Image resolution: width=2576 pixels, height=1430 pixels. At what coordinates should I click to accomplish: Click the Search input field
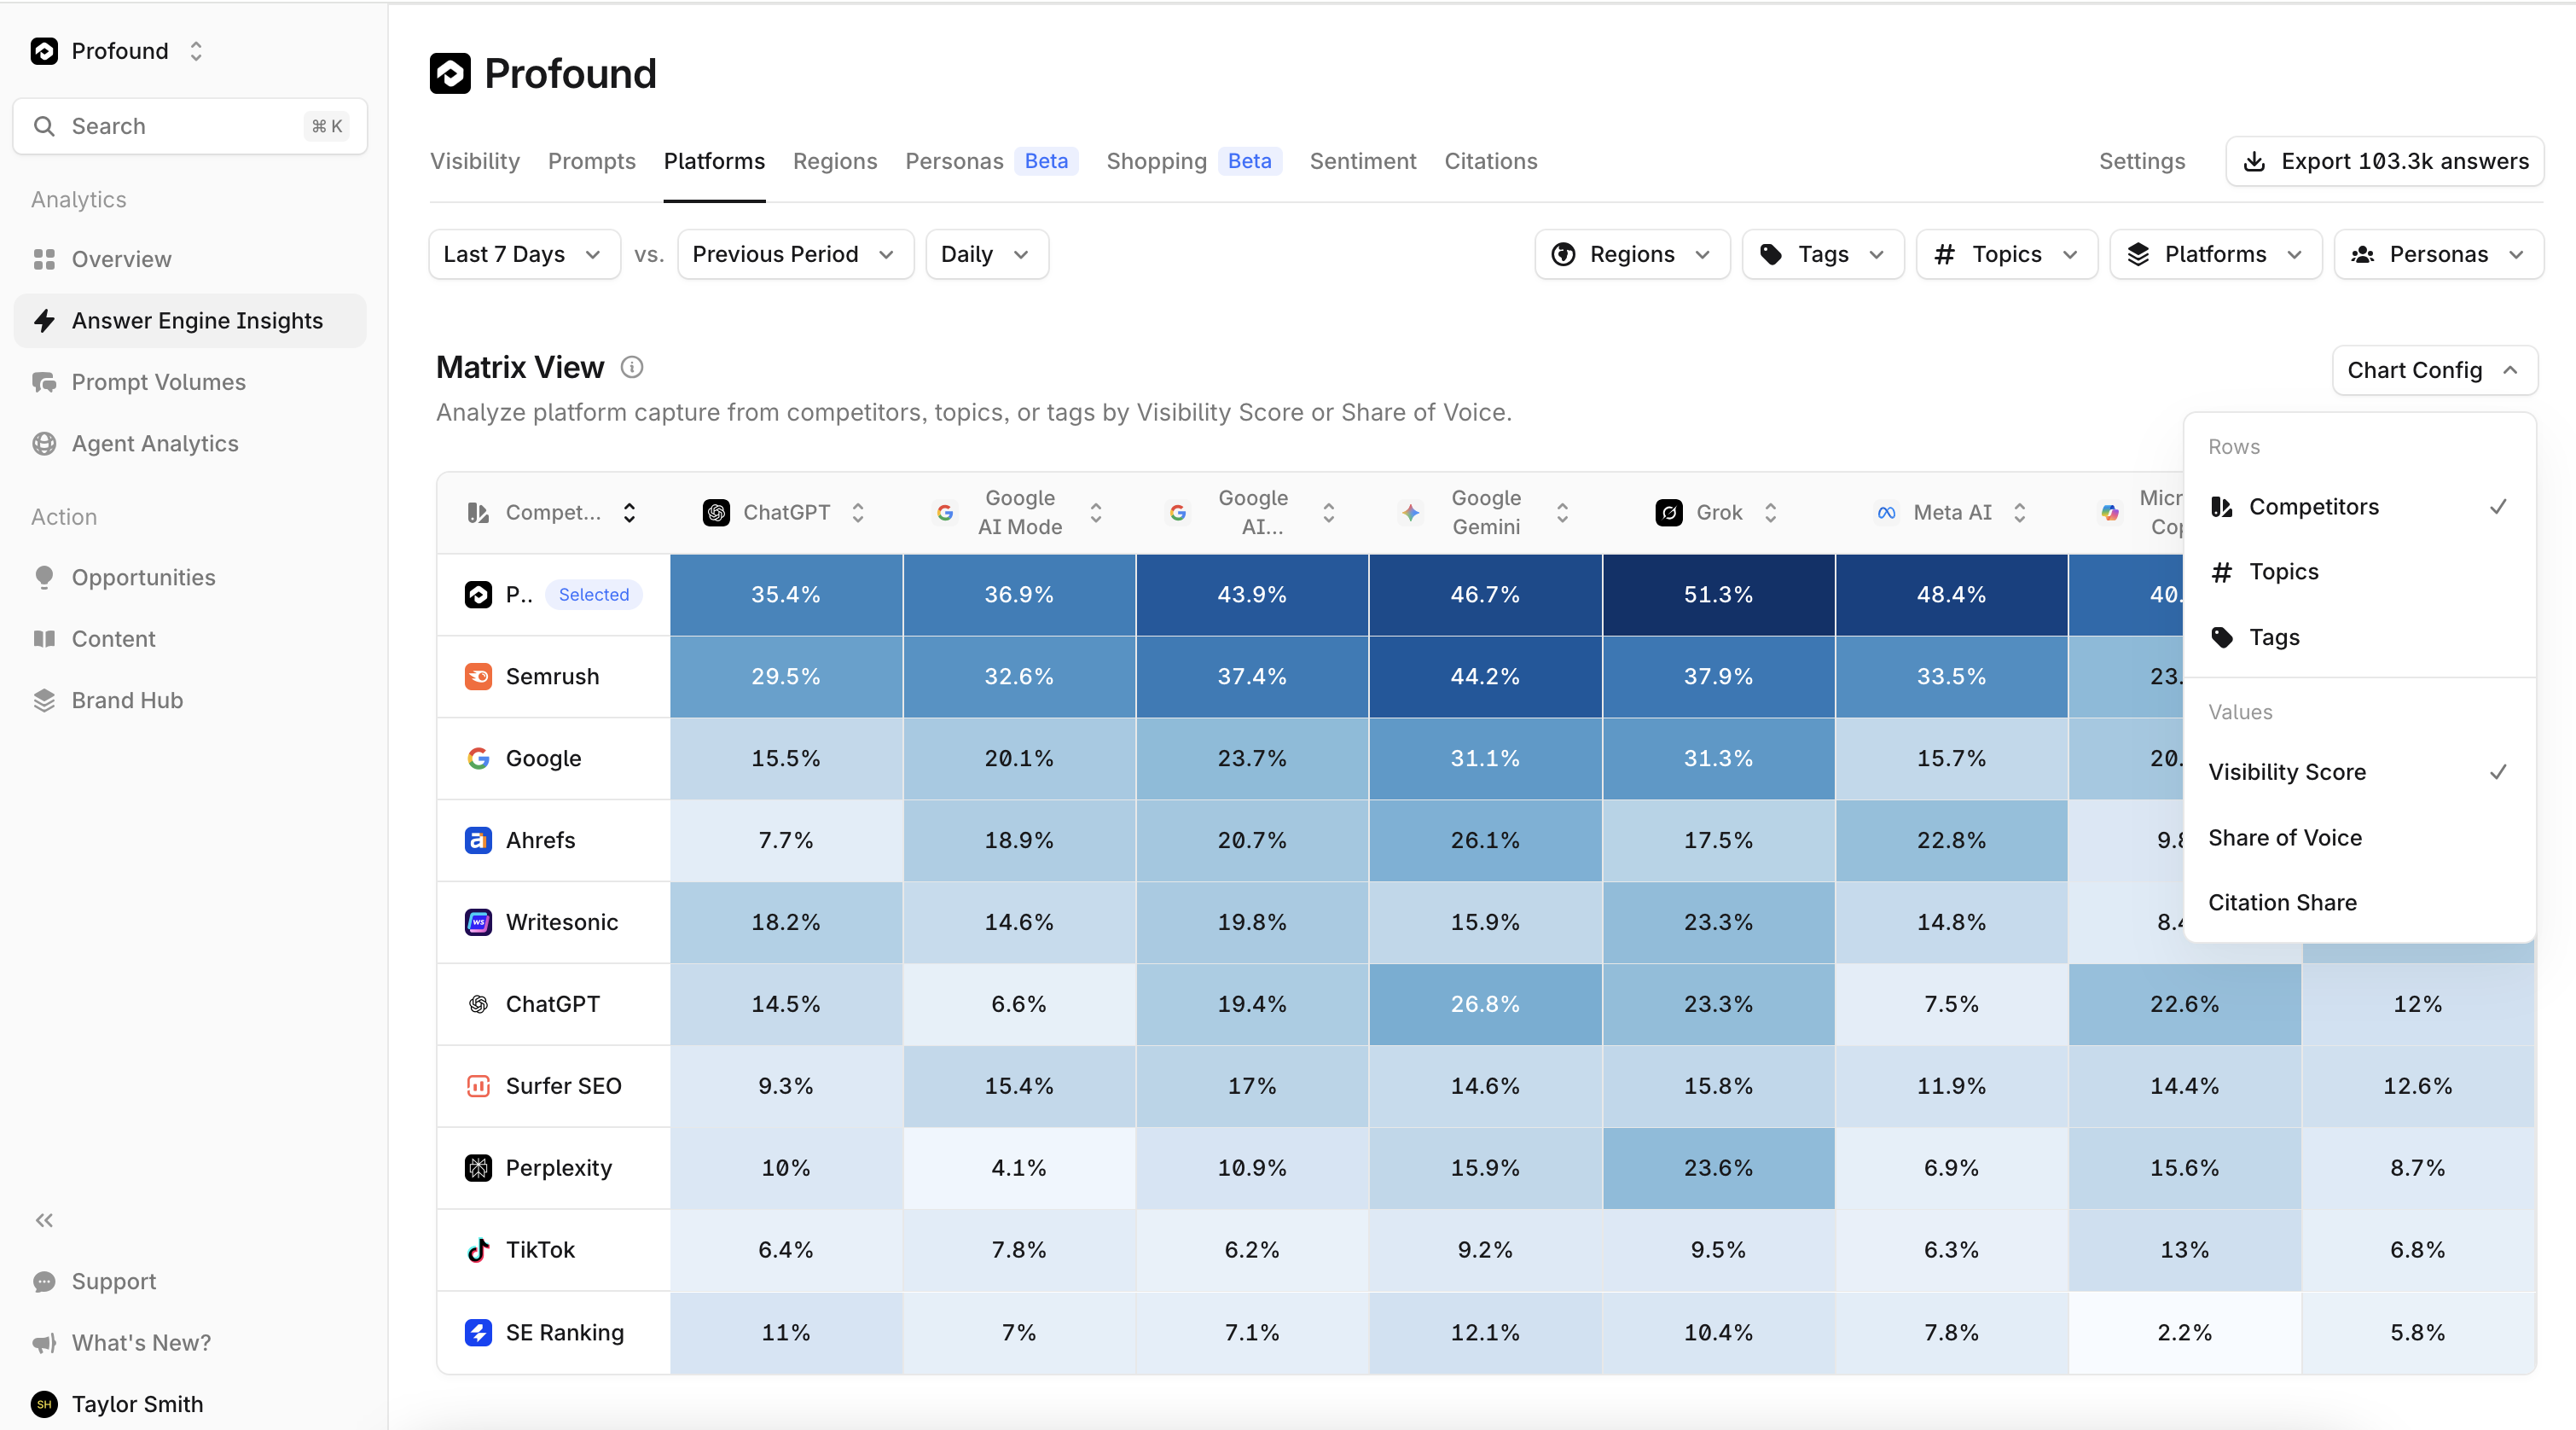[190, 126]
